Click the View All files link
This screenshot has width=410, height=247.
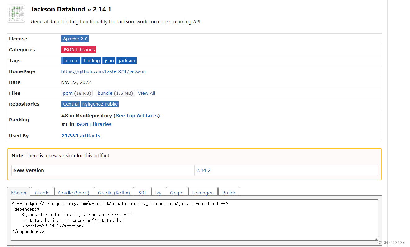point(146,93)
